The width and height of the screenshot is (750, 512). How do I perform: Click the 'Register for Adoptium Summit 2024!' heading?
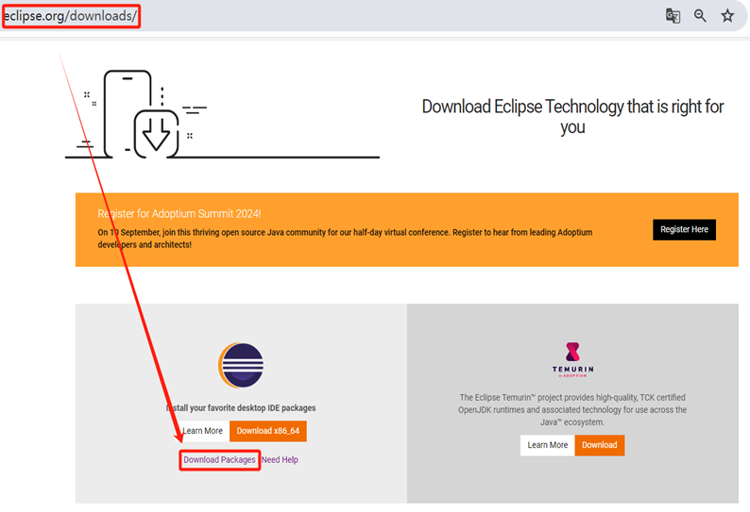pos(179,213)
